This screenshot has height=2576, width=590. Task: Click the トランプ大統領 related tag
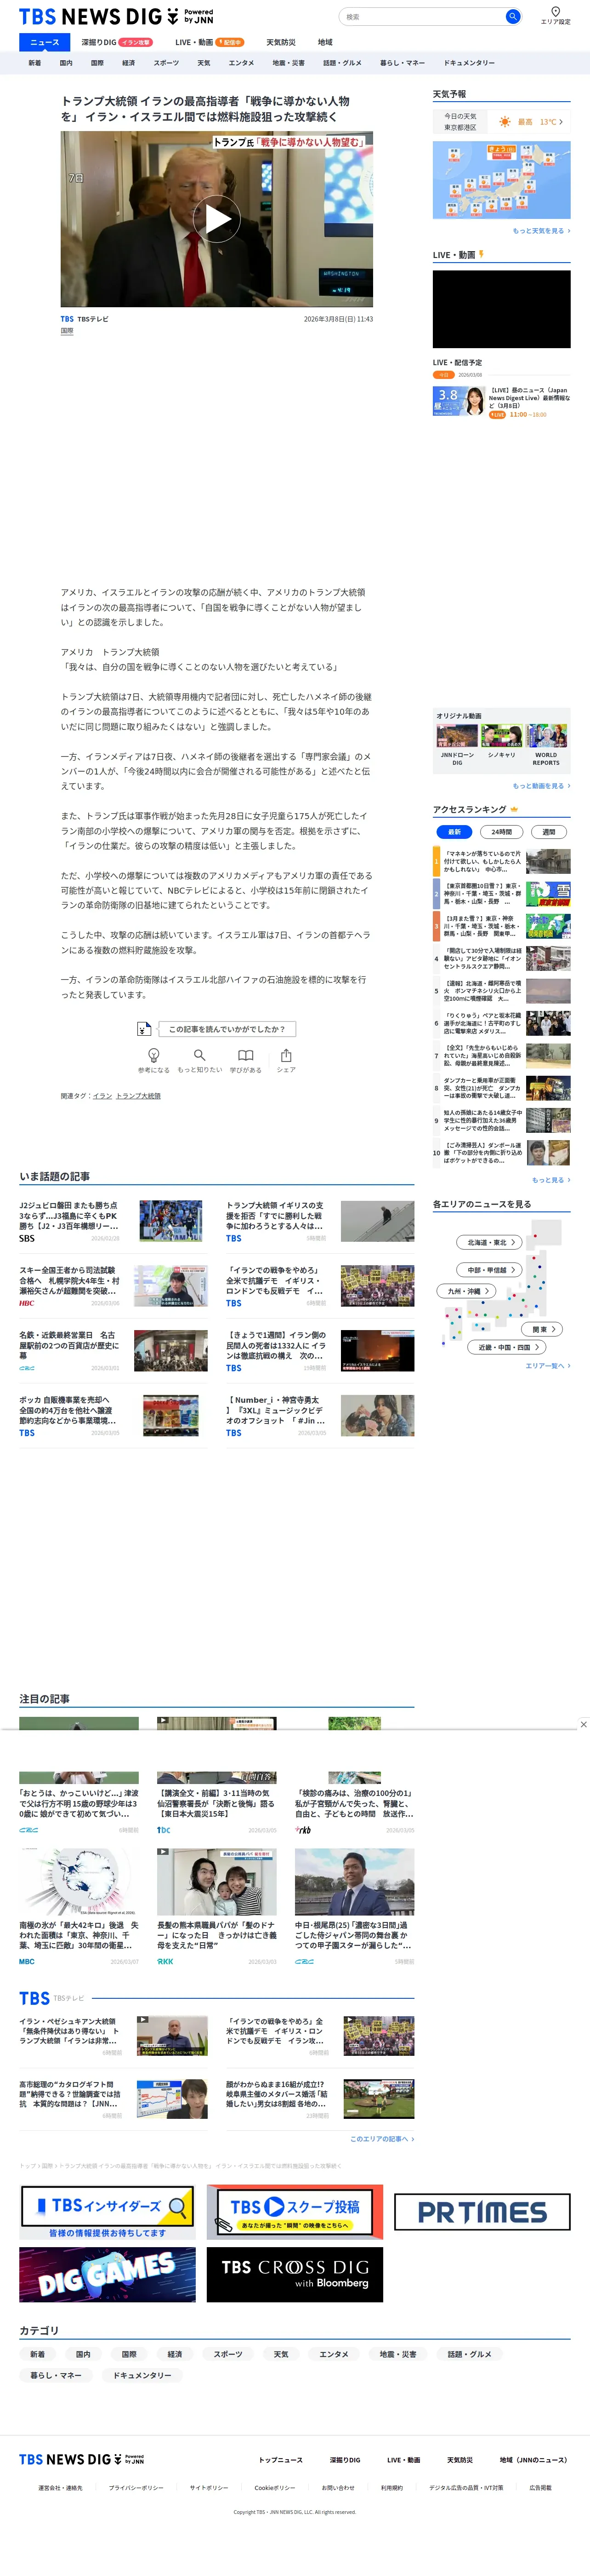[x=139, y=1096]
